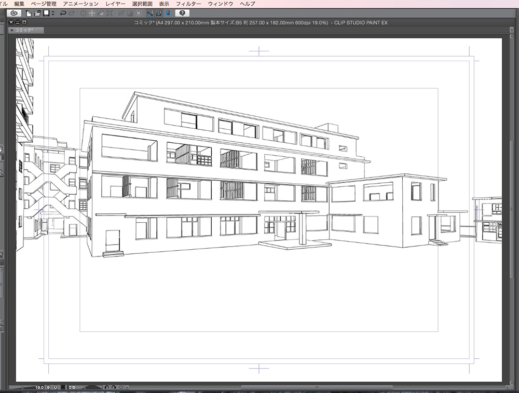Rotate canvas left icon
519x393 pixels.
coord(106,387)
